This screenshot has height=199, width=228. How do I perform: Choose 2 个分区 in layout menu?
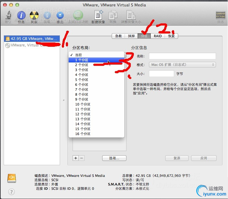pos(96,65)
